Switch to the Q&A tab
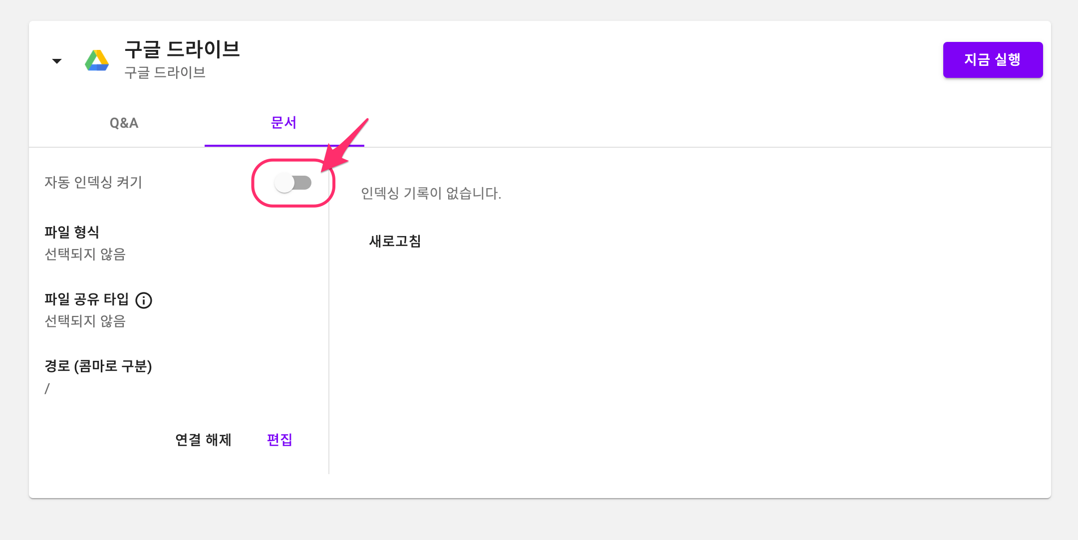The width and height of the screenshot is (1078, 540). point(124,123)
